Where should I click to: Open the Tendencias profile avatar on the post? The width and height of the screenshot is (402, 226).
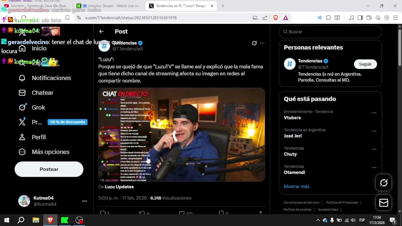[104, 46]
